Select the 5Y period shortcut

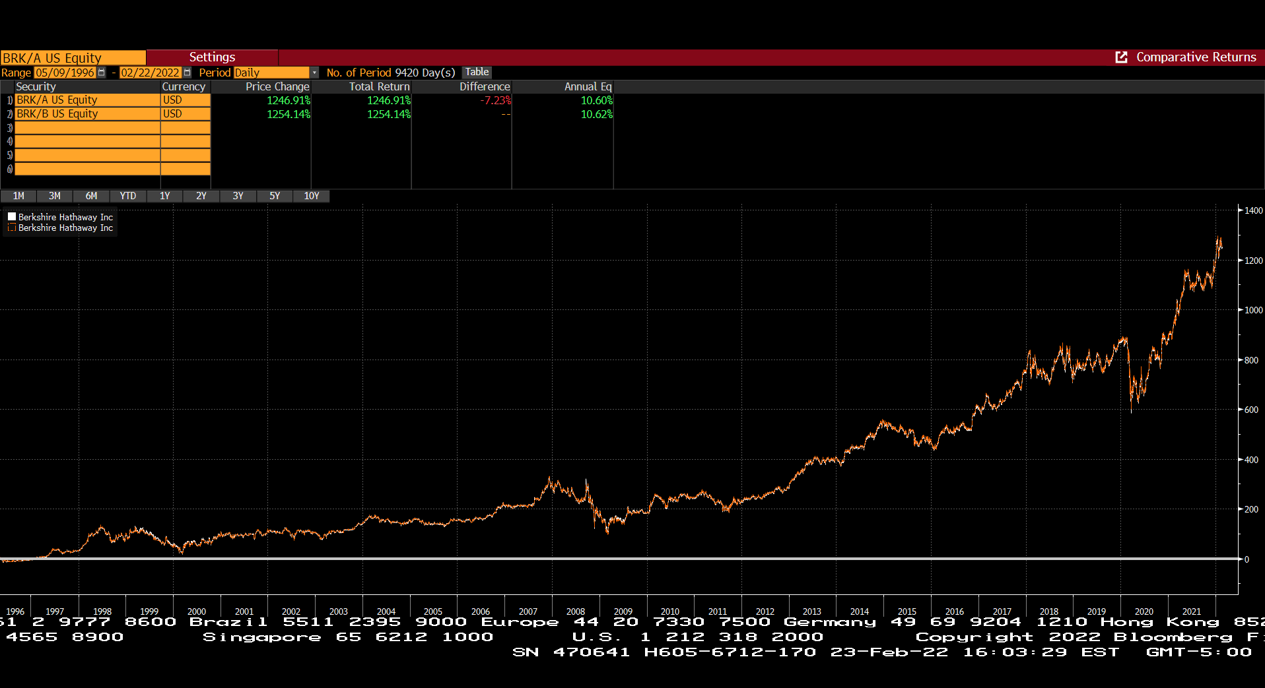point(274,196)
